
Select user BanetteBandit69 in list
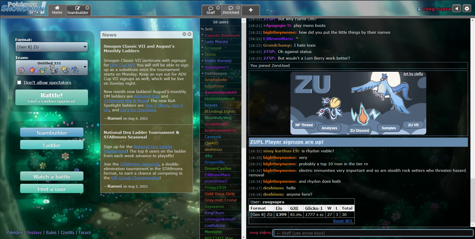point(220,92)
